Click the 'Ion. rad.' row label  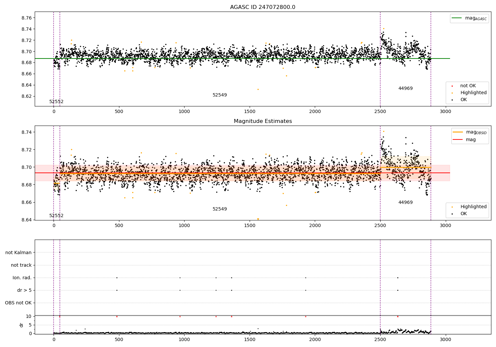coord(22,278)
